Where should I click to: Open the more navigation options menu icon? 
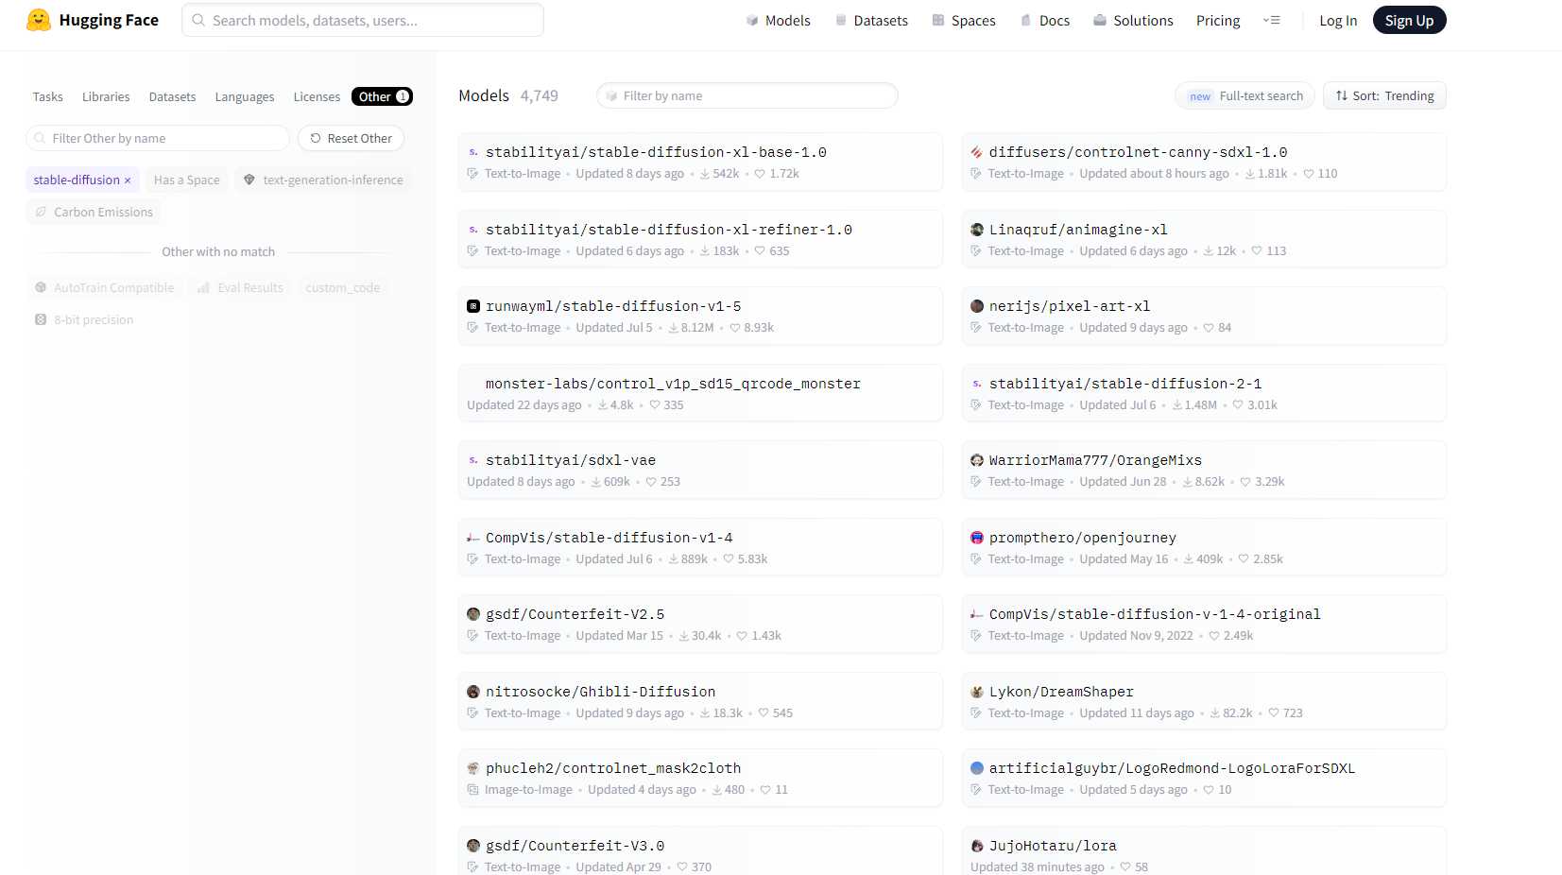tap(1272, 20)
